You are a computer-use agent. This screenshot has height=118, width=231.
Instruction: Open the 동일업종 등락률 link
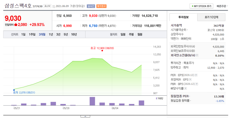click(x=181, y=101)
